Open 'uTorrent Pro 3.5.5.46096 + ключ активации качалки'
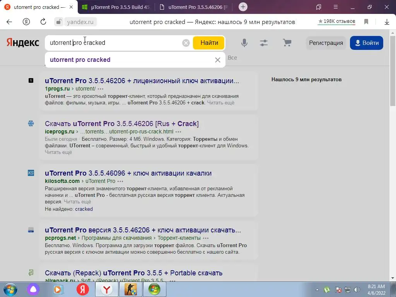This screenshot has width=396, height=297. click(128, 173)
